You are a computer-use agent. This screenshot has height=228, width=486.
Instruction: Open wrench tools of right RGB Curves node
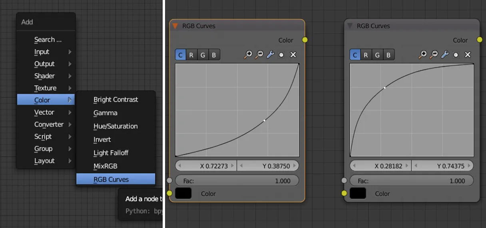445,55
